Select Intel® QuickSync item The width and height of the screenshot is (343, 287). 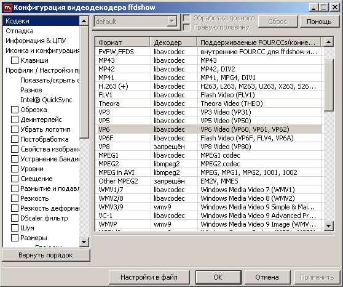pos(46,100)
